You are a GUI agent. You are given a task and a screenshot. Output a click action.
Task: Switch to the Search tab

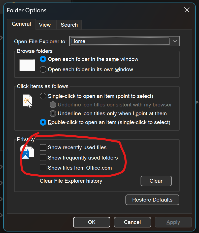pos(69,25)
